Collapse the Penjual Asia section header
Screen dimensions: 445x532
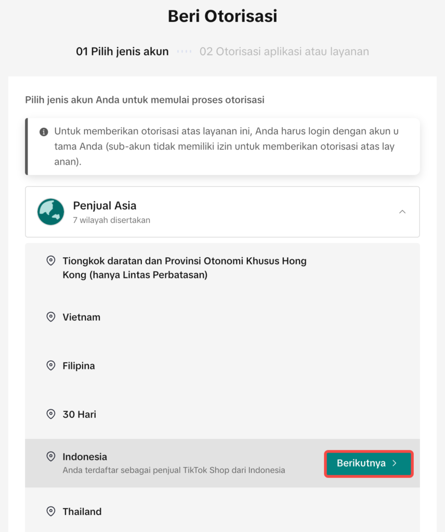click(222, 212)
